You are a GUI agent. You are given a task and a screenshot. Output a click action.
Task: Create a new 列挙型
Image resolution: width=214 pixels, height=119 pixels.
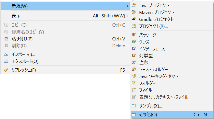coord(172,56)
